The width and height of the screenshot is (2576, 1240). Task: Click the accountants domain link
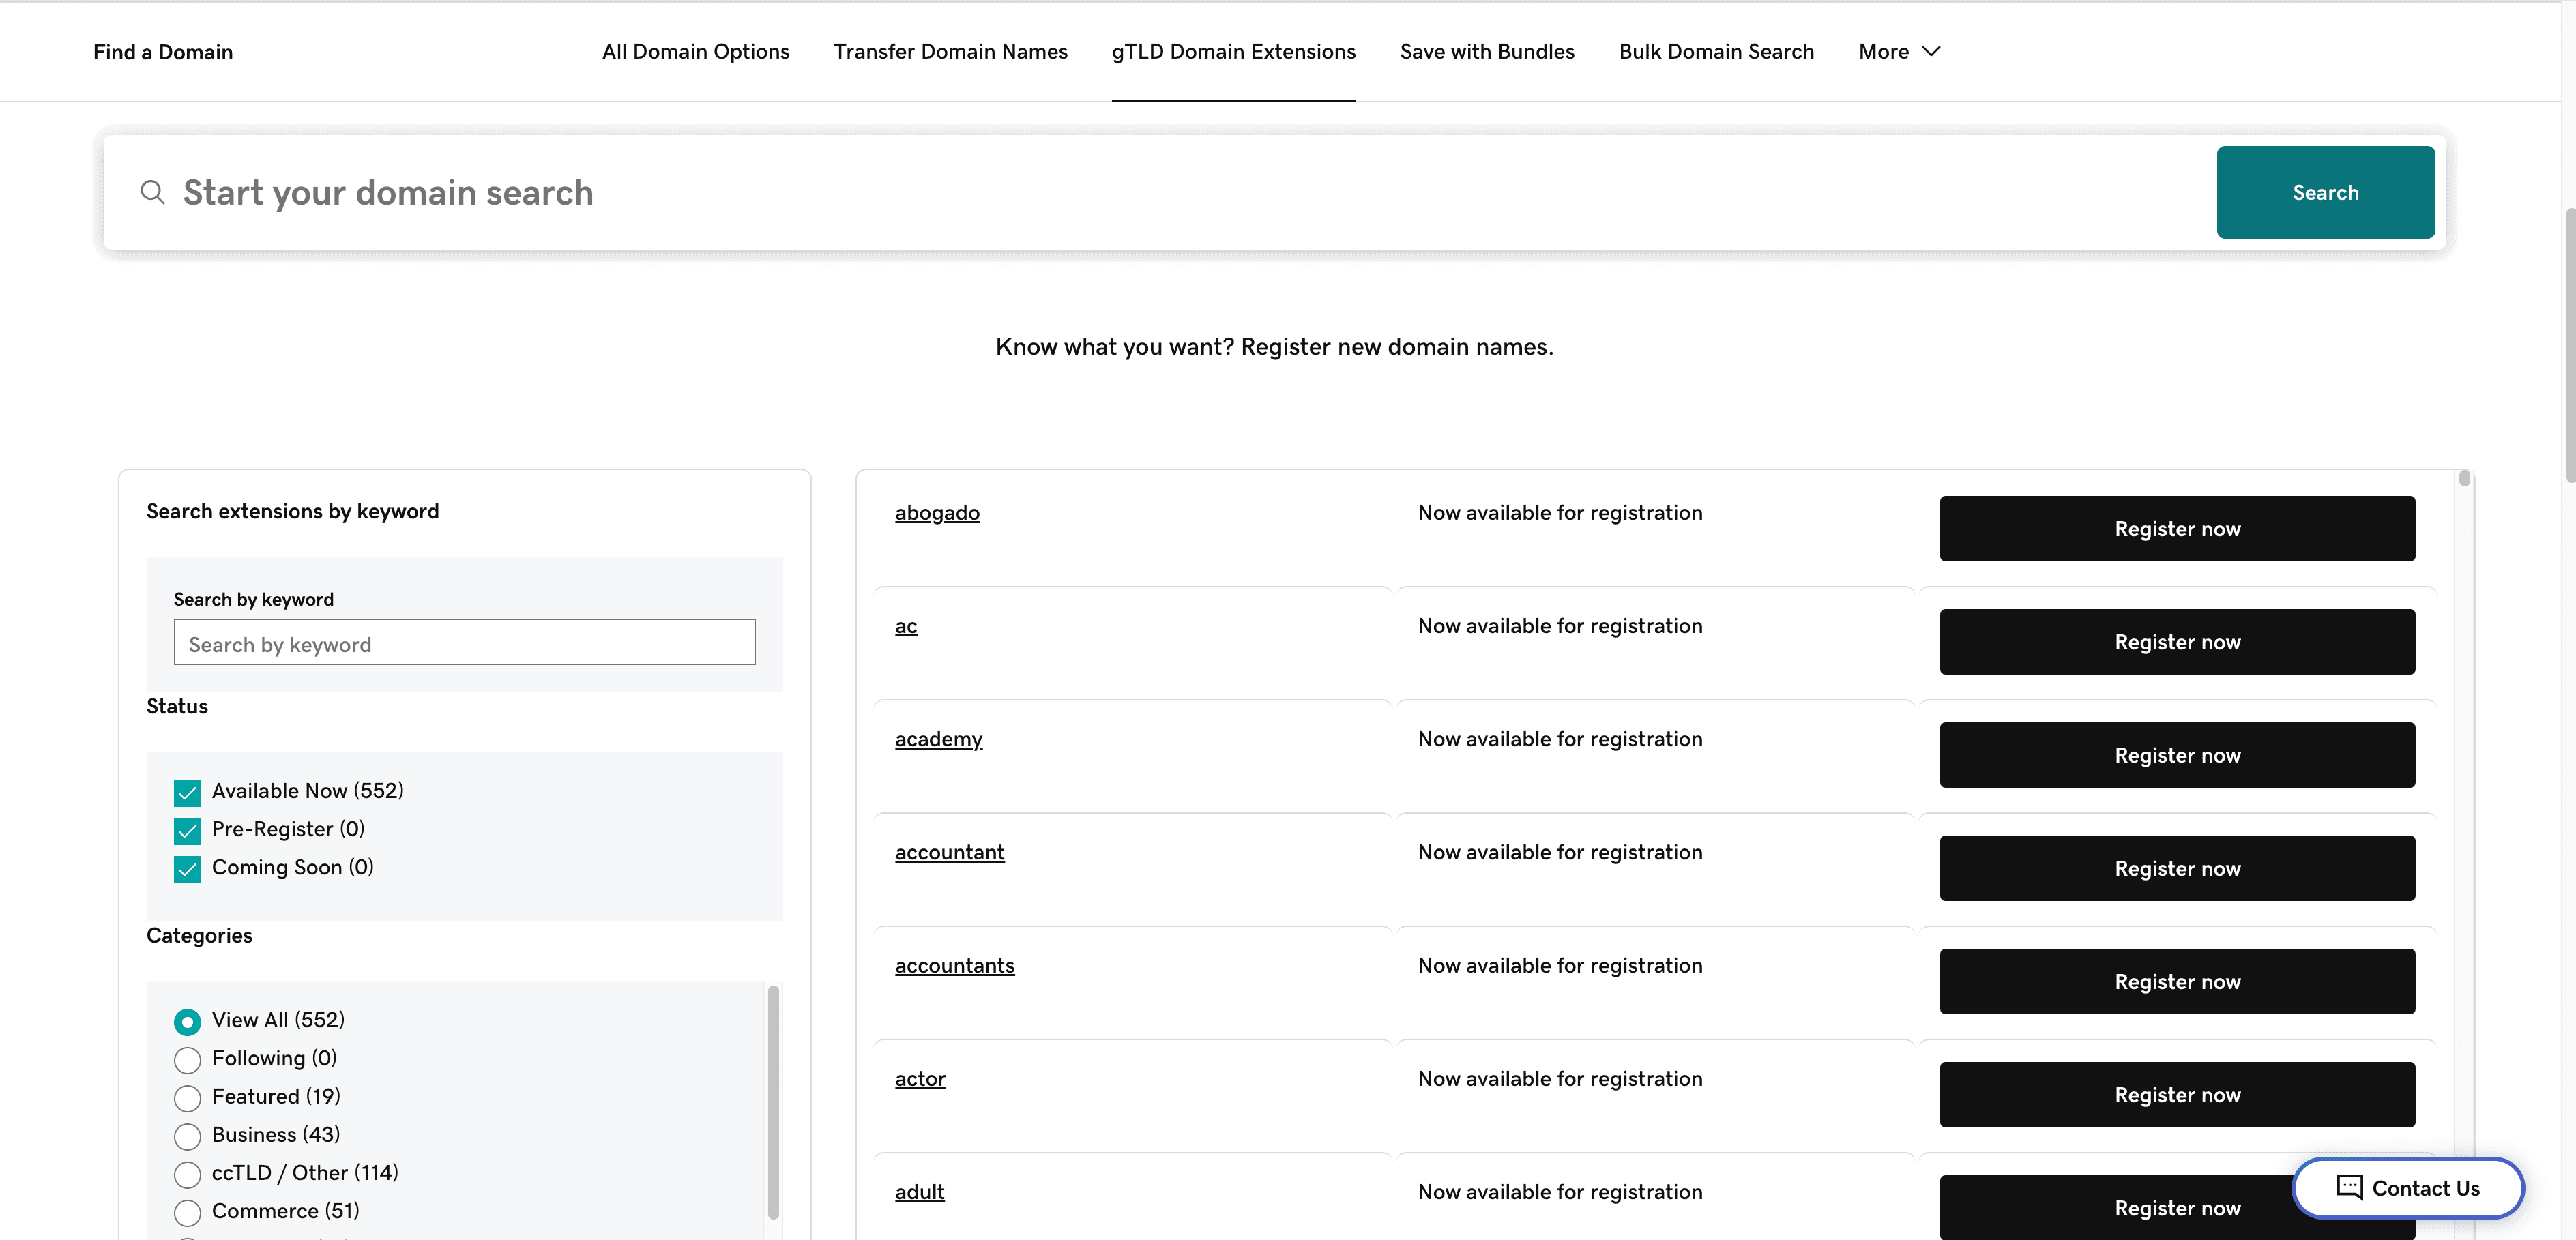954,965
